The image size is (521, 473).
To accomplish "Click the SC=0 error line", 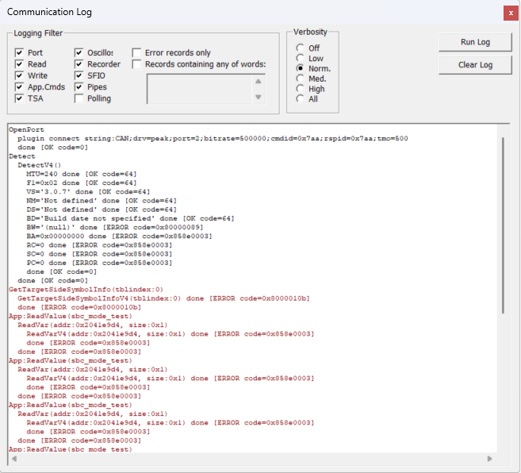I will click(x=99, y=254).
